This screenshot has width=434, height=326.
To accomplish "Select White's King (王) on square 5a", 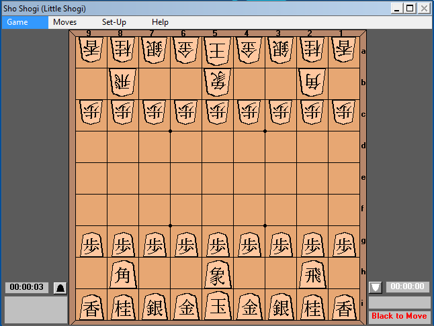I will point(218,51).
